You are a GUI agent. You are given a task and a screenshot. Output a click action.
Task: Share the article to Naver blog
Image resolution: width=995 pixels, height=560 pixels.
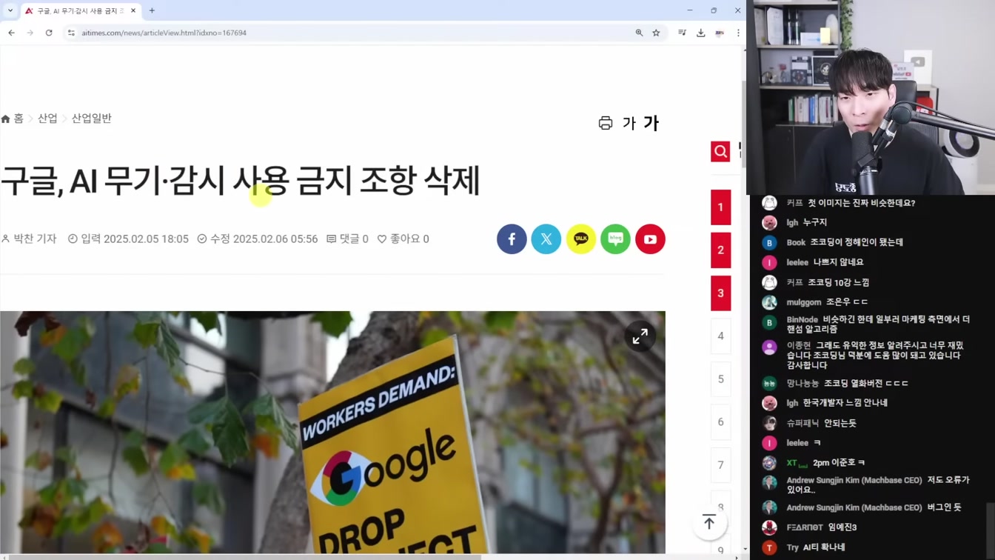(x=615, y=239)
